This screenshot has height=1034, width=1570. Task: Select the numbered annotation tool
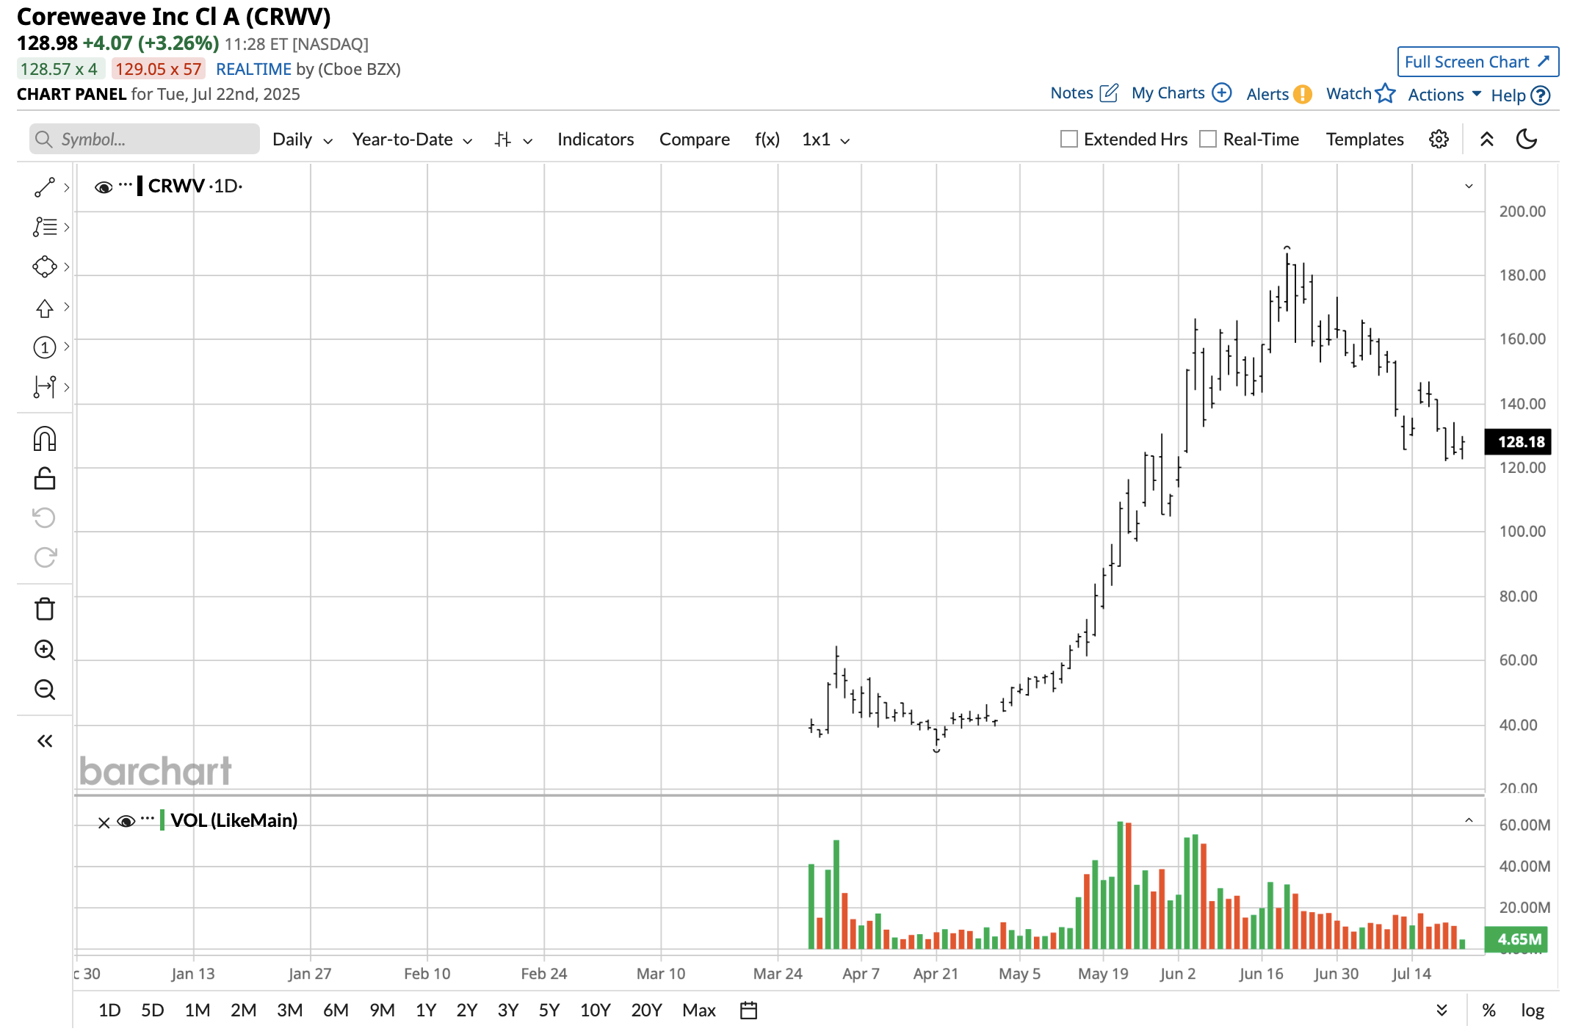tap(45, 347)
